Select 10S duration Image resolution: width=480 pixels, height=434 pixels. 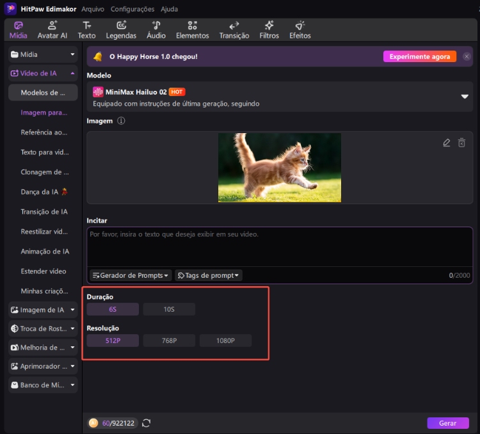(169, 309)
